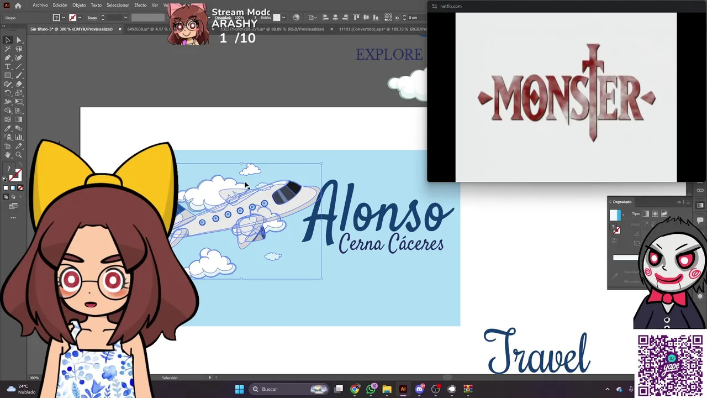Open the Align To dropdown
Screen dimensions: 707x398
(x=313, y=17)
